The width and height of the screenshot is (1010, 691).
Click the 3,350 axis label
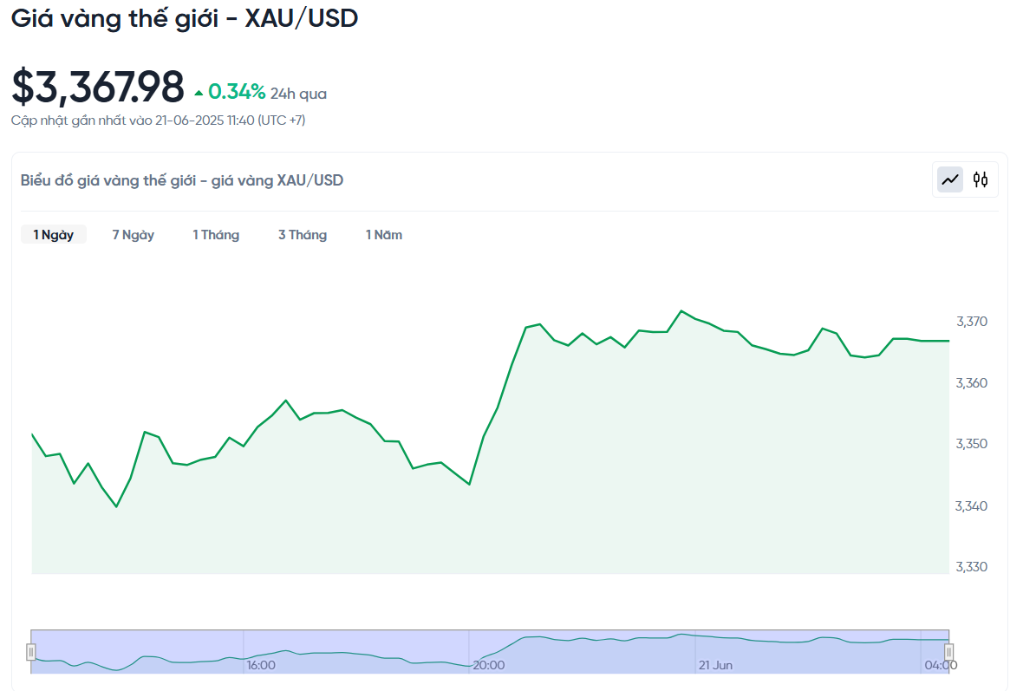971,444
